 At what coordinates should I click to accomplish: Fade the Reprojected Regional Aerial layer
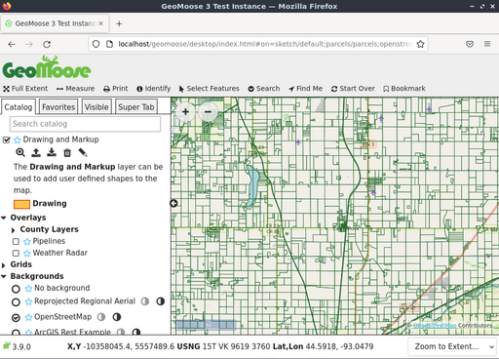[145, 301]
